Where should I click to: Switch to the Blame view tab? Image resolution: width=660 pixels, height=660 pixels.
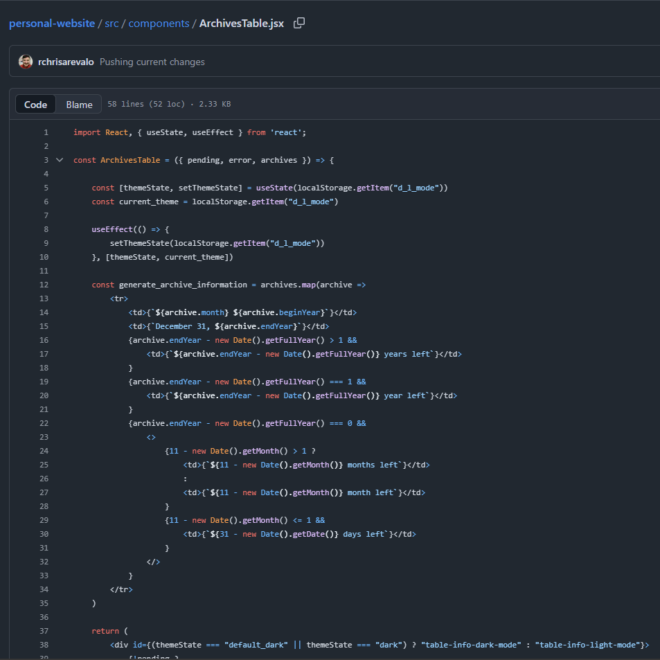tap(79, 105)
